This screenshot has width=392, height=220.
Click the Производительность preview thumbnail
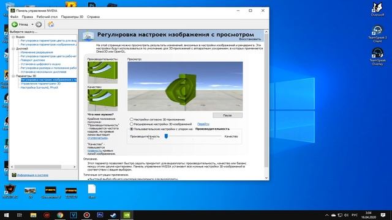click(102, 72)
